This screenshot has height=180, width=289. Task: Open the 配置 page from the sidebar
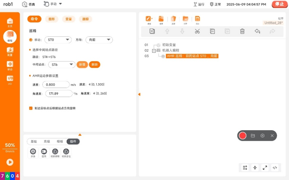pos(10,51)
